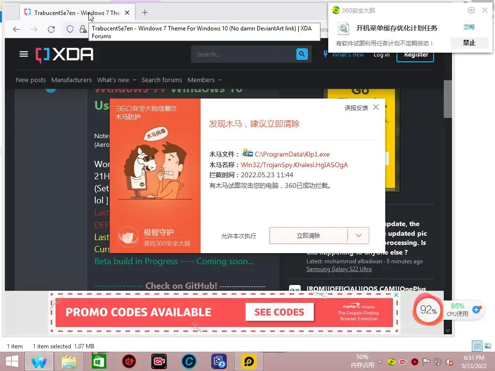Click the red camera tray icon
495x371 pixels.
[x=403, y=362]
